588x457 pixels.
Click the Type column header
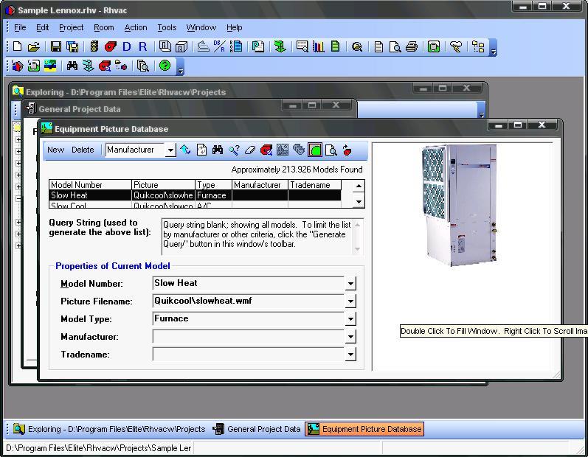213,185
